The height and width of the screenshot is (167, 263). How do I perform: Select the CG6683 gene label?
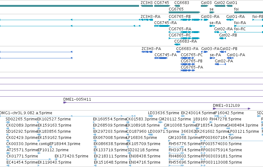click(182, 3)
